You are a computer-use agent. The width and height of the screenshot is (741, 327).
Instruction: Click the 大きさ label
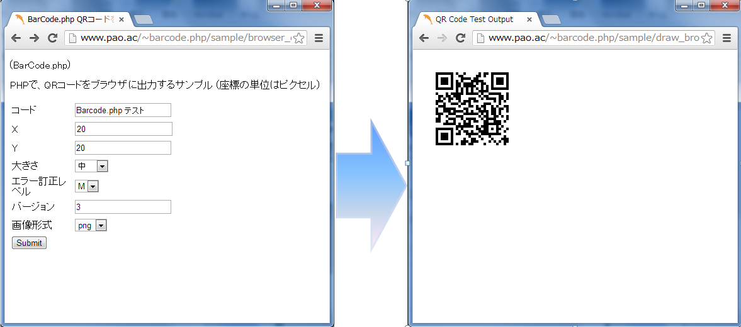(25, 165)
